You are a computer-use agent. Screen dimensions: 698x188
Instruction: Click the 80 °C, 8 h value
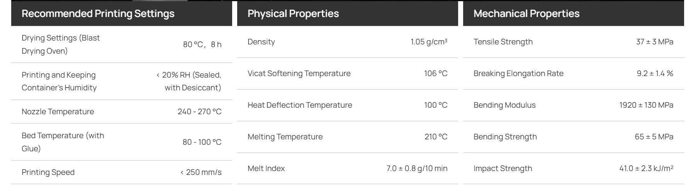click(x=202, y=44)
